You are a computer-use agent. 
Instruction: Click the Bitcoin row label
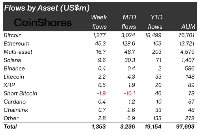(x=13, y=35)
